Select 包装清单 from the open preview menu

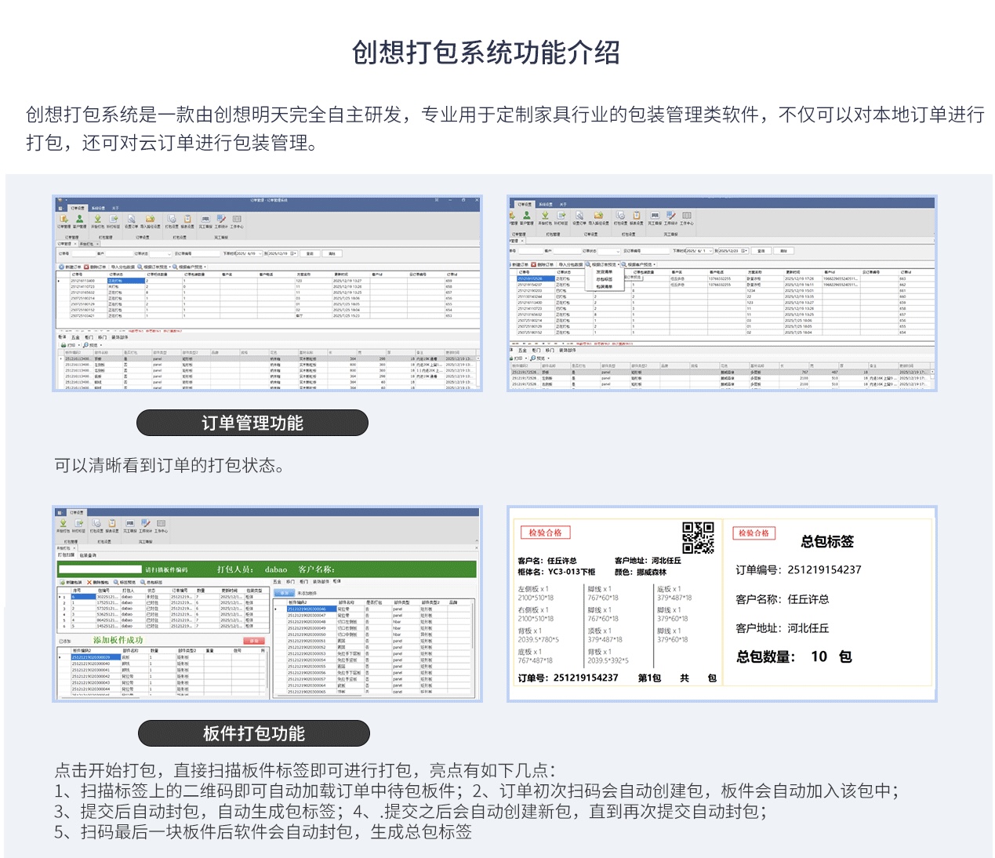604,286
